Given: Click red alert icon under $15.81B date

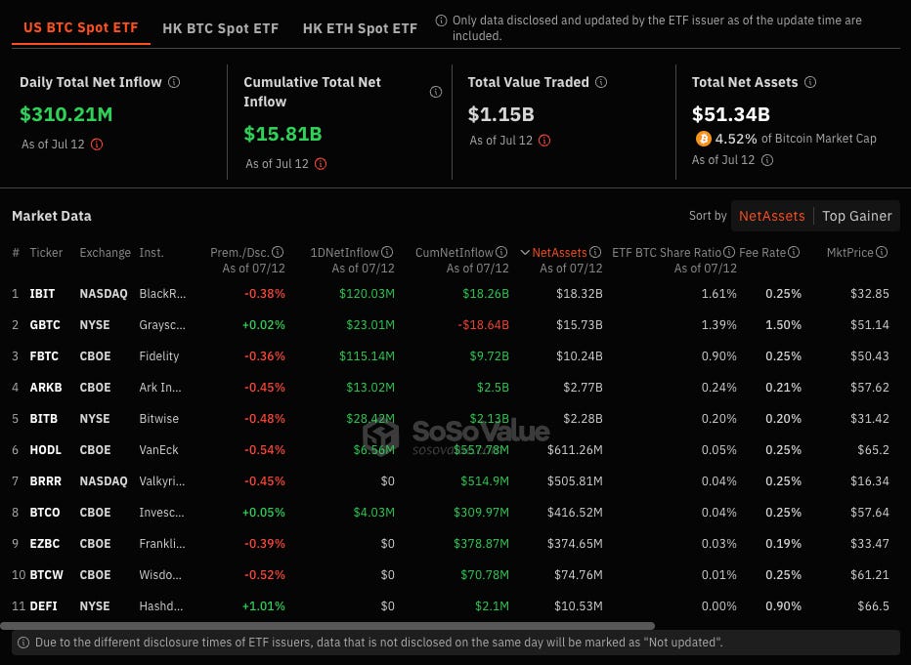Looking at the screenshot, I should coord(321,164).
